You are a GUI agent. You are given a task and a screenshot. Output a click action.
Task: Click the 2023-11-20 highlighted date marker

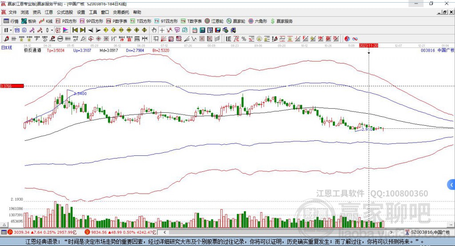[368, 46]
